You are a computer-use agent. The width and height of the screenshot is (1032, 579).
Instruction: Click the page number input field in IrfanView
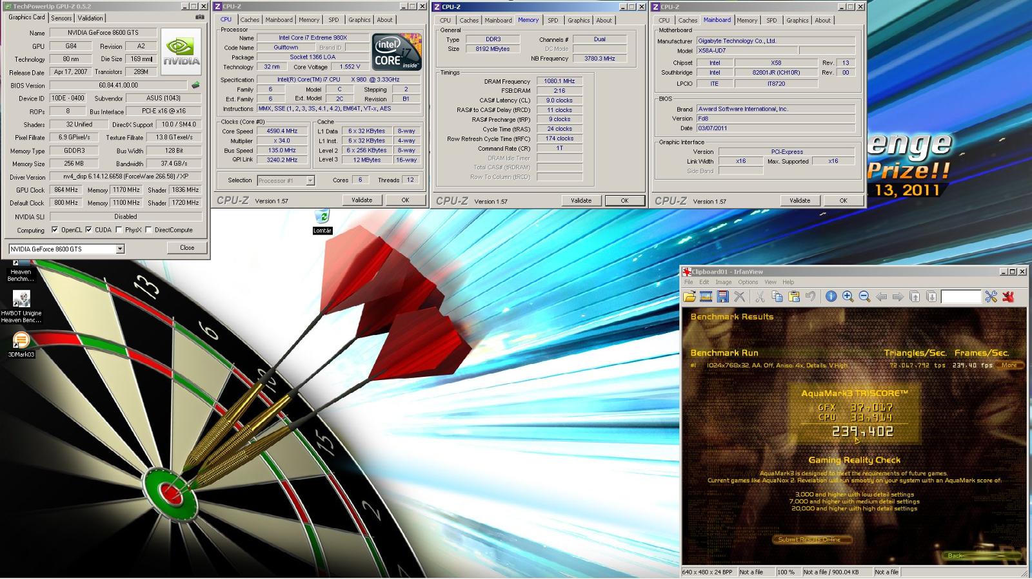[x=960, y=296]
